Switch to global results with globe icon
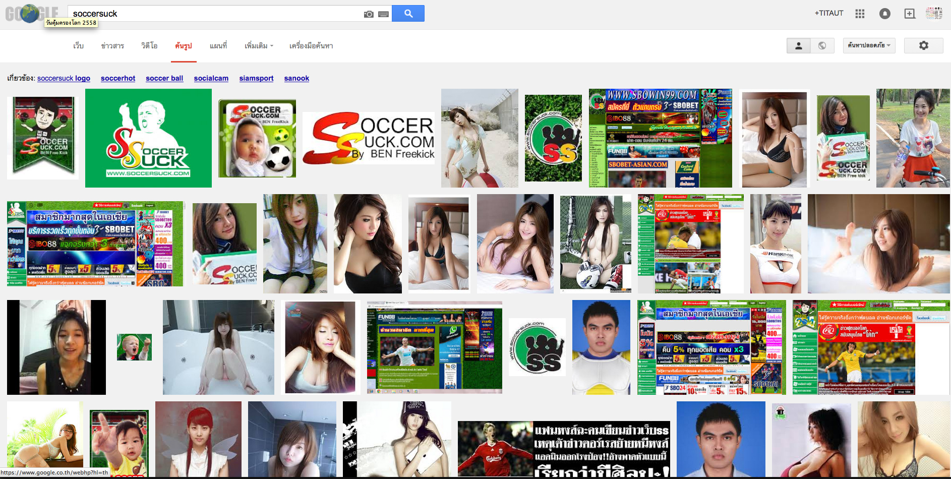 click(822, 45)
